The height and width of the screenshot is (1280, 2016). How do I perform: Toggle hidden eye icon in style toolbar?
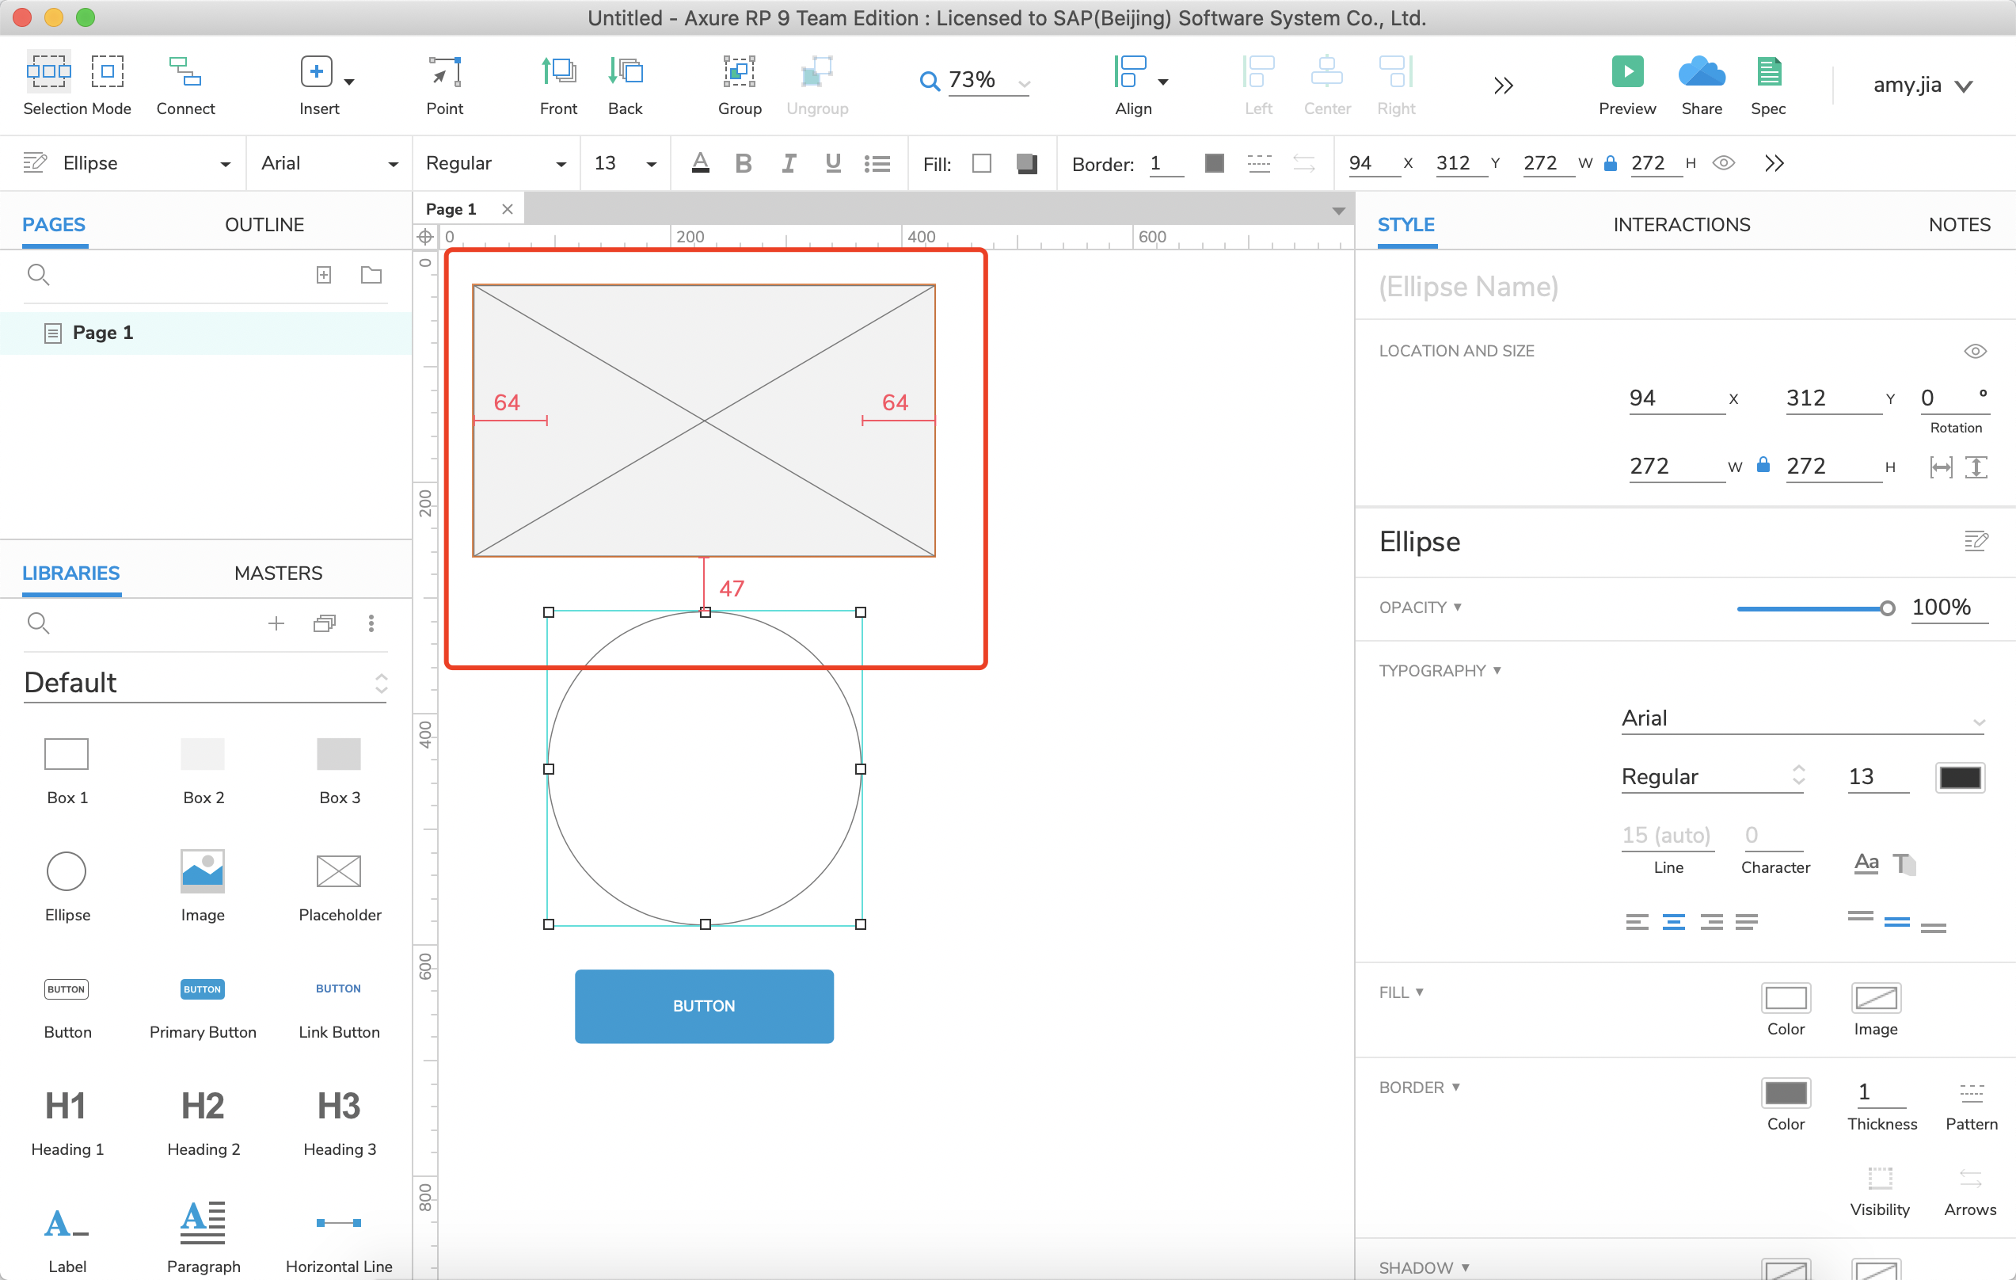coord(1724,162)
